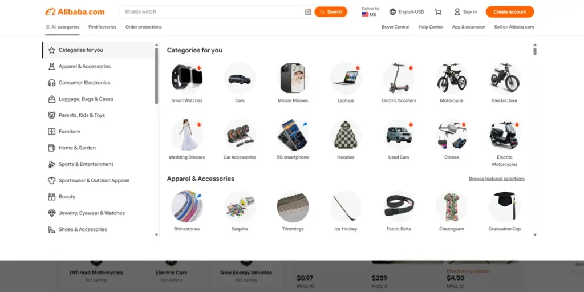Screen dimensions: 584x292
Task: Select the Smart Watches category thumbnail
Action: (x=186, y=78)
